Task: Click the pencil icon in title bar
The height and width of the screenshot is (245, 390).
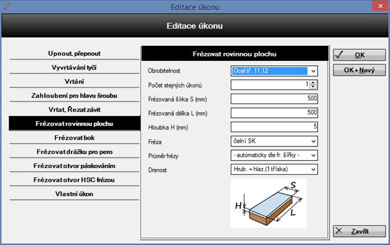Action: (7, 6)
